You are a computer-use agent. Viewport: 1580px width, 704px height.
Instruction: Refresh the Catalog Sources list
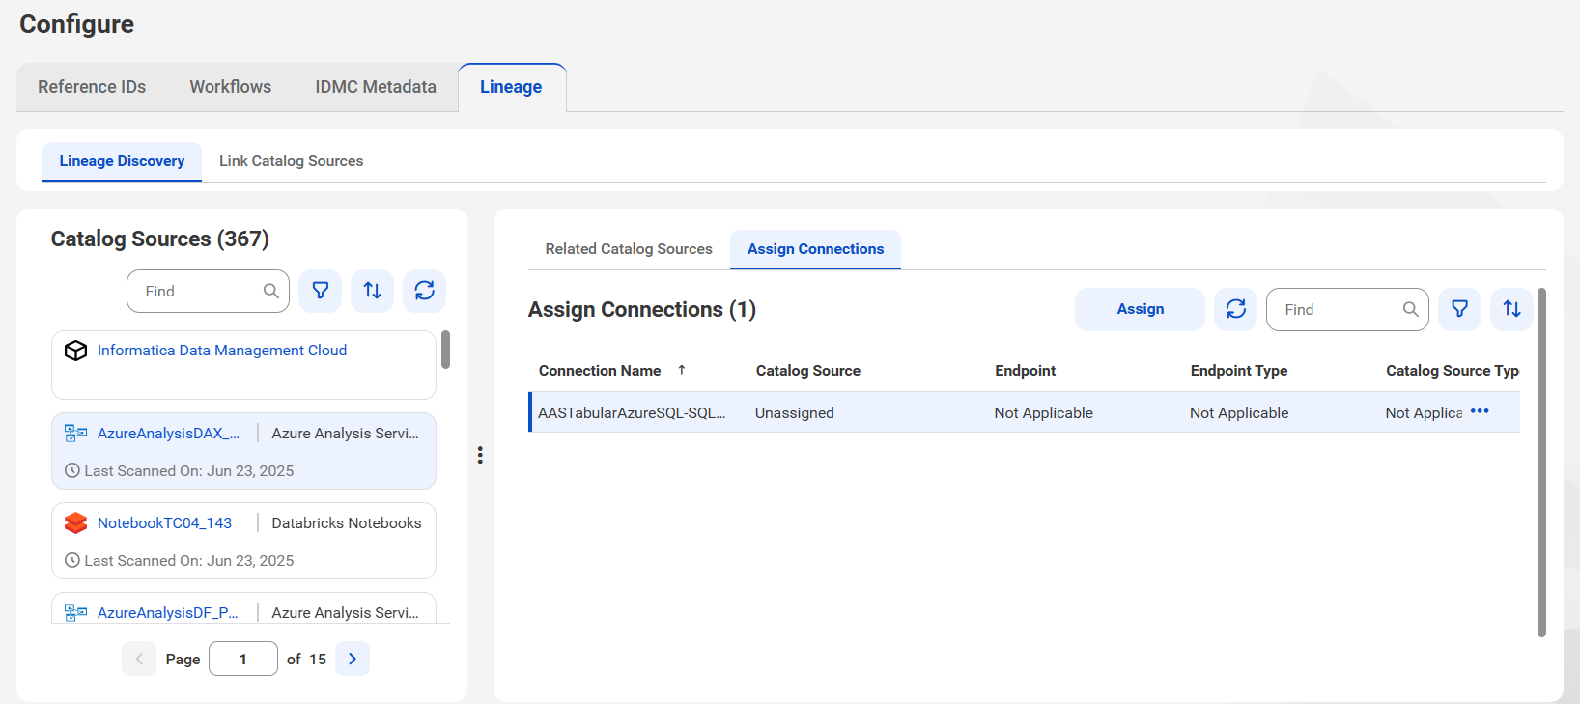pos(425,291)
